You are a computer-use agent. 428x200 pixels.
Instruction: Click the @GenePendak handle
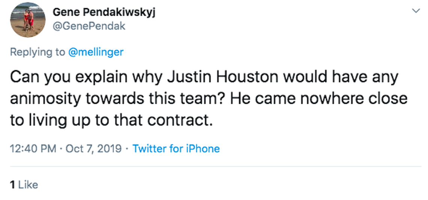pos(89,26)
